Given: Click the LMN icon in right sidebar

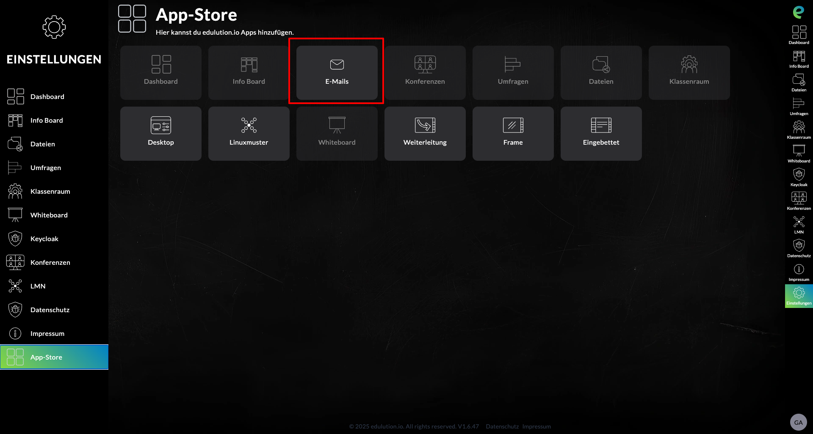Looking at the screenshot, I should pos(799,224).
